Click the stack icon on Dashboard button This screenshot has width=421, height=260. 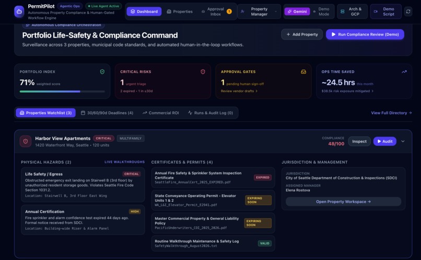pos(133,11)
